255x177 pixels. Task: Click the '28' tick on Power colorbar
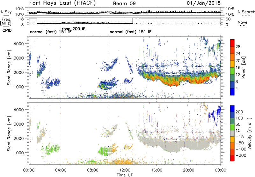pos(238,47)
